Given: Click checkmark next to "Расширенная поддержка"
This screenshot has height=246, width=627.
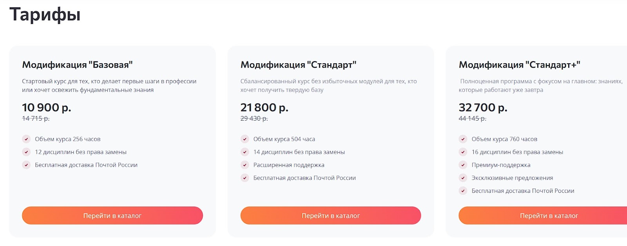Looking at the screenshot, I should point(245,165).
